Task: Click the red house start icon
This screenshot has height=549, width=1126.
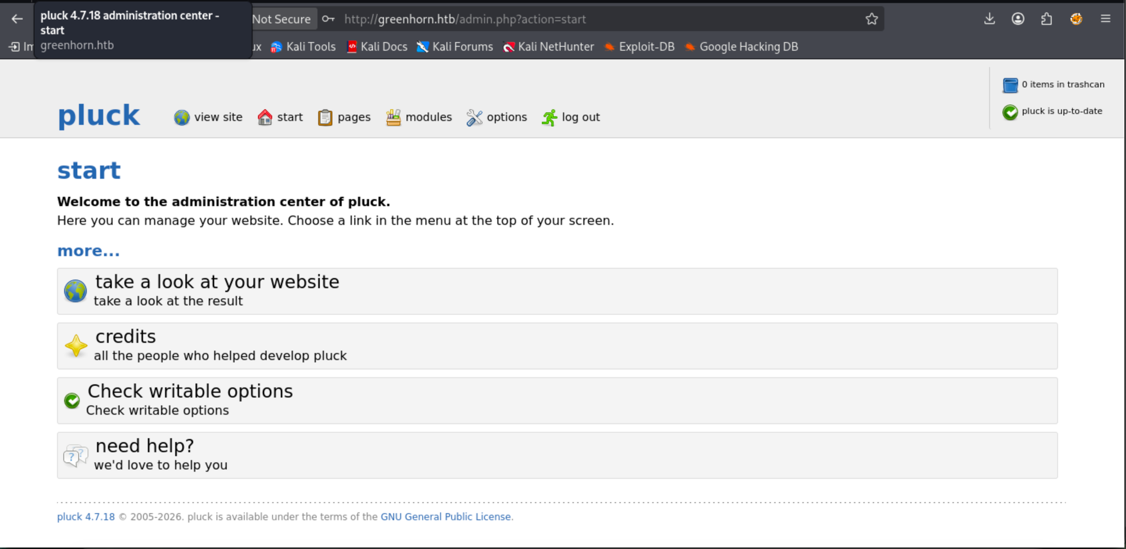Action: [265, 118]
